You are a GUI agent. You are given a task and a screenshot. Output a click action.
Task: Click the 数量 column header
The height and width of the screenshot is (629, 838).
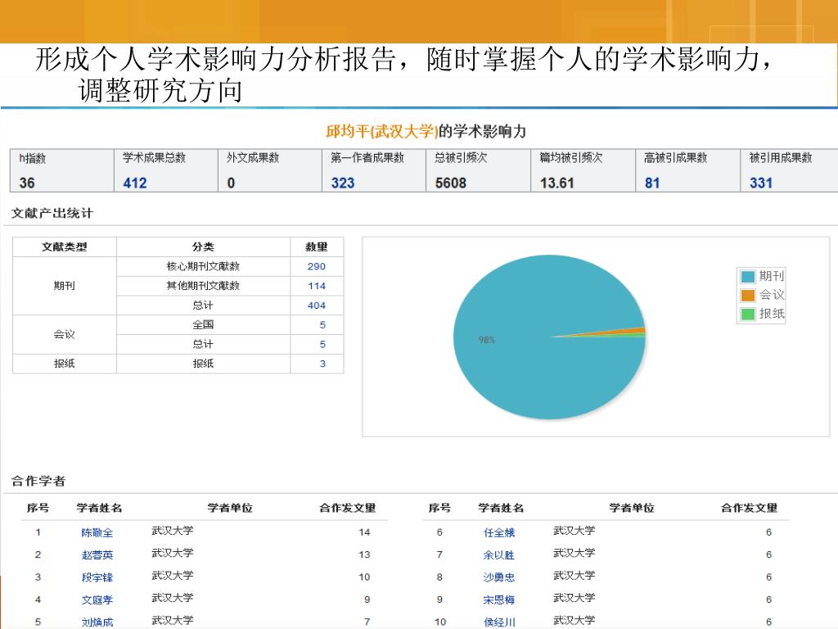click(x=317, y=247)
